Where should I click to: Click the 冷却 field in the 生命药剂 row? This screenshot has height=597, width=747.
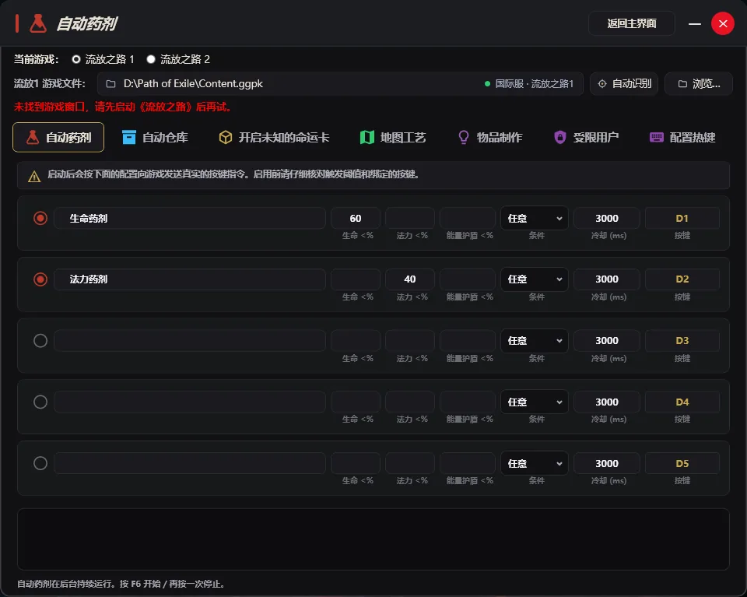coord(607,218)
